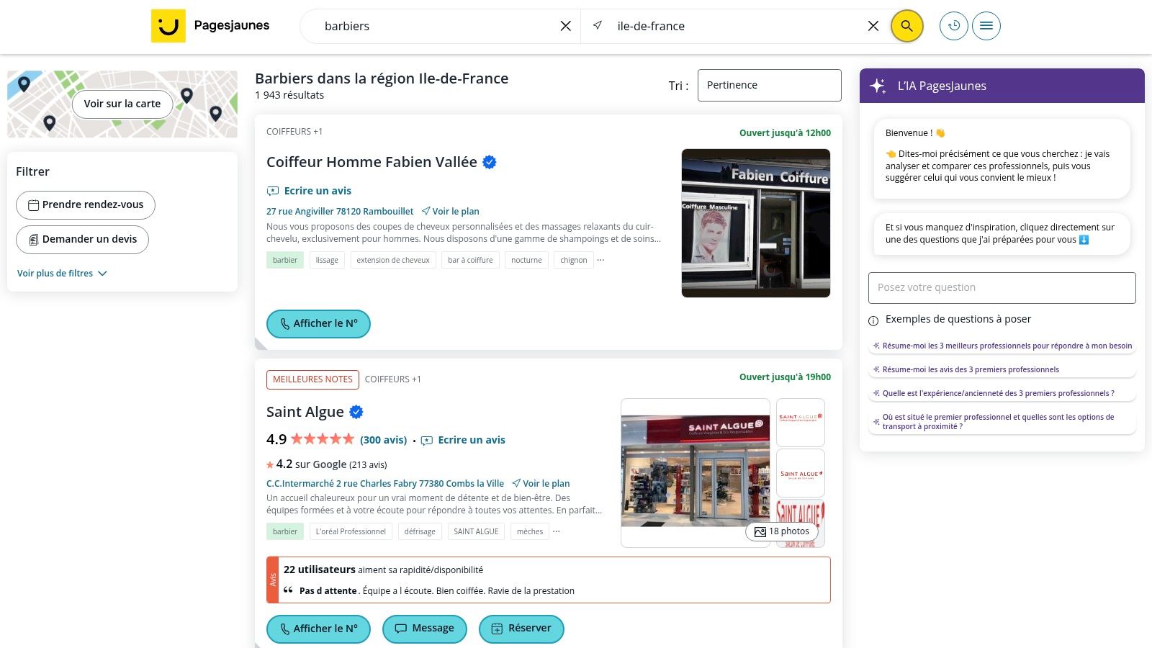Open 'Voir sur la carte' map
The height and width of the screenshot is (648, 1152).
(x=122, y=104)
